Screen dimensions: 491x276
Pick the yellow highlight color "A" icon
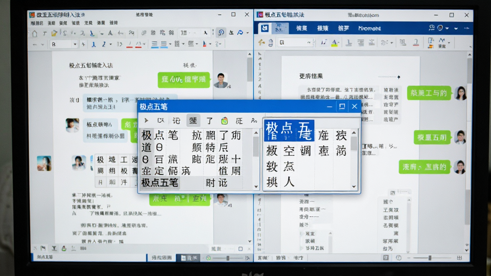tap(335, 43)
